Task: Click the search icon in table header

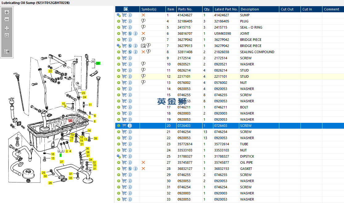Action: [126, 9]
